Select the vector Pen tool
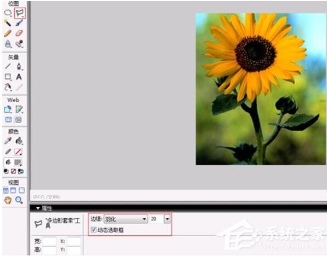The image size is (327, 256). coord(19,67)
